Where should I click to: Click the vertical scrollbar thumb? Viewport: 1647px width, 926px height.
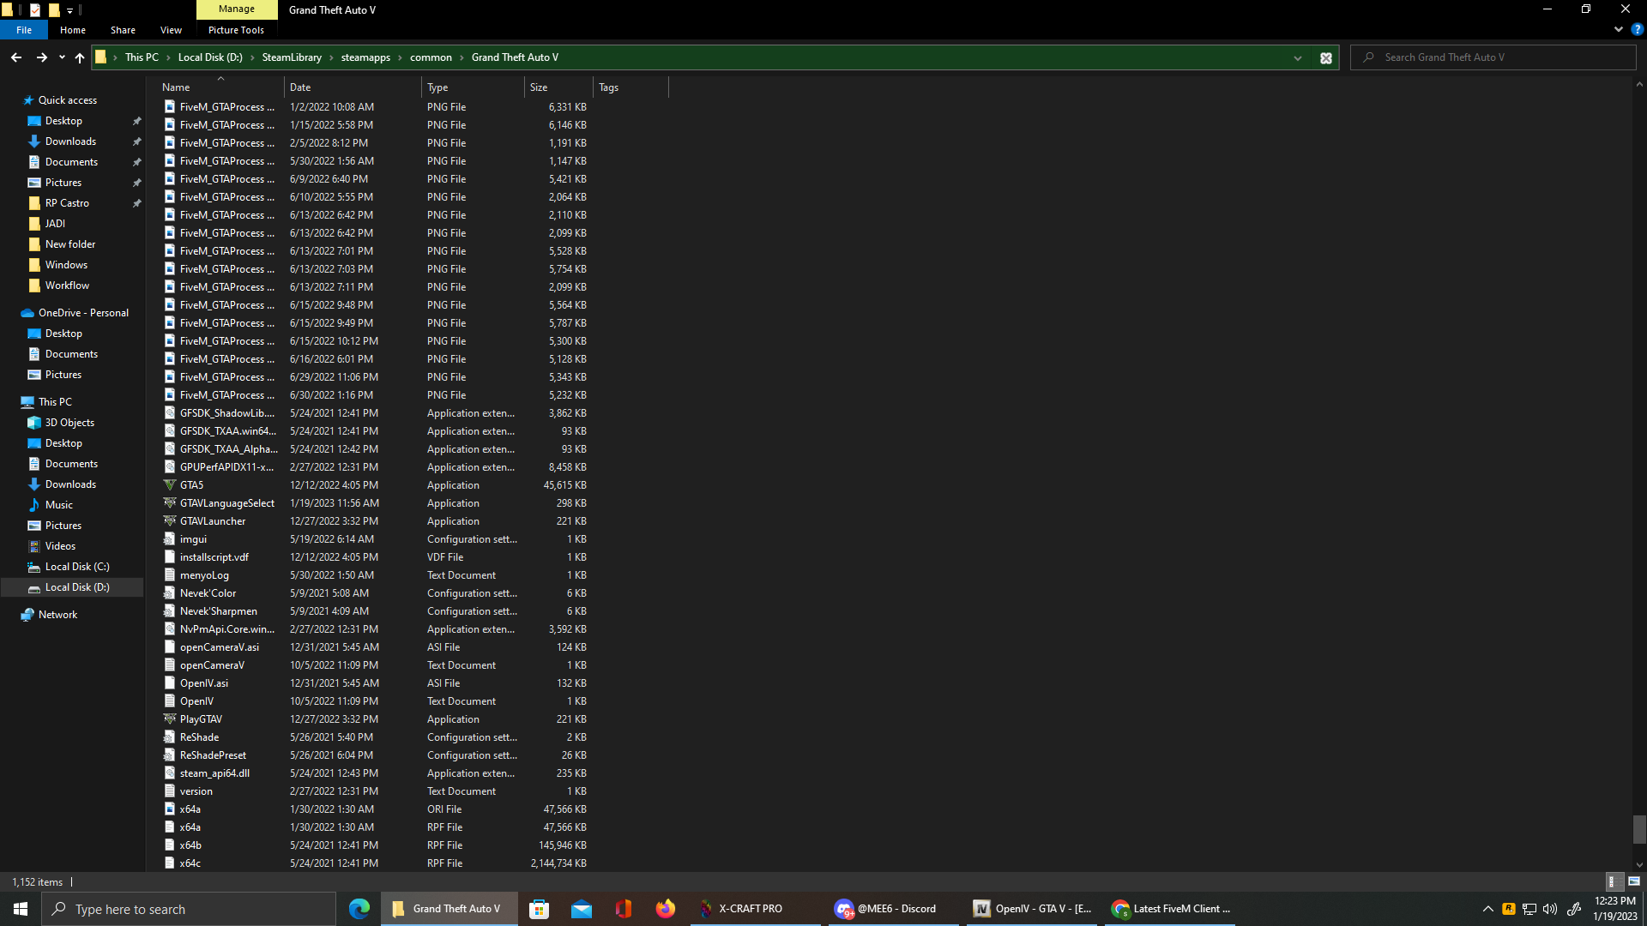[1638, 828]
